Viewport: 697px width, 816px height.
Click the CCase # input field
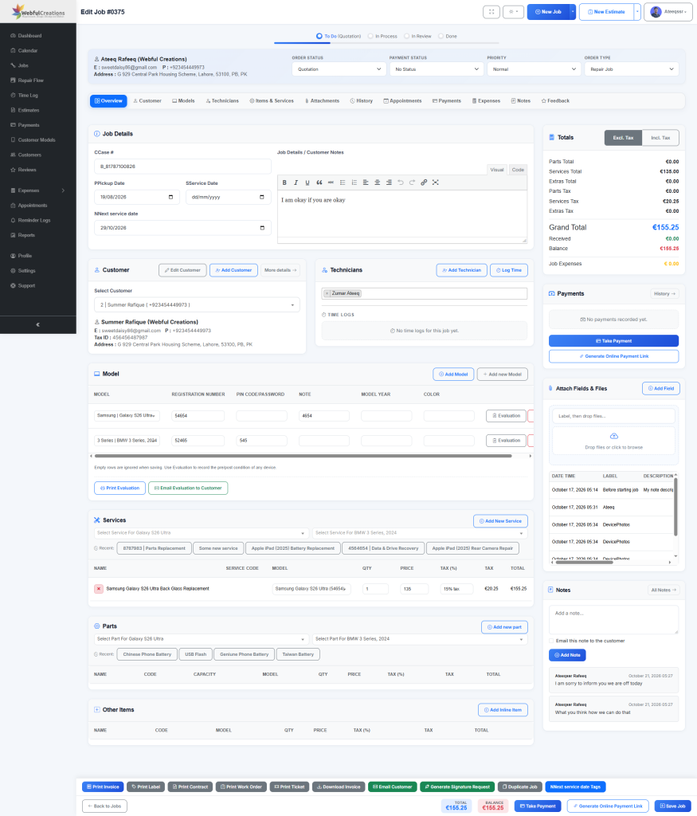pyautogui.click(x=182, y=167)
